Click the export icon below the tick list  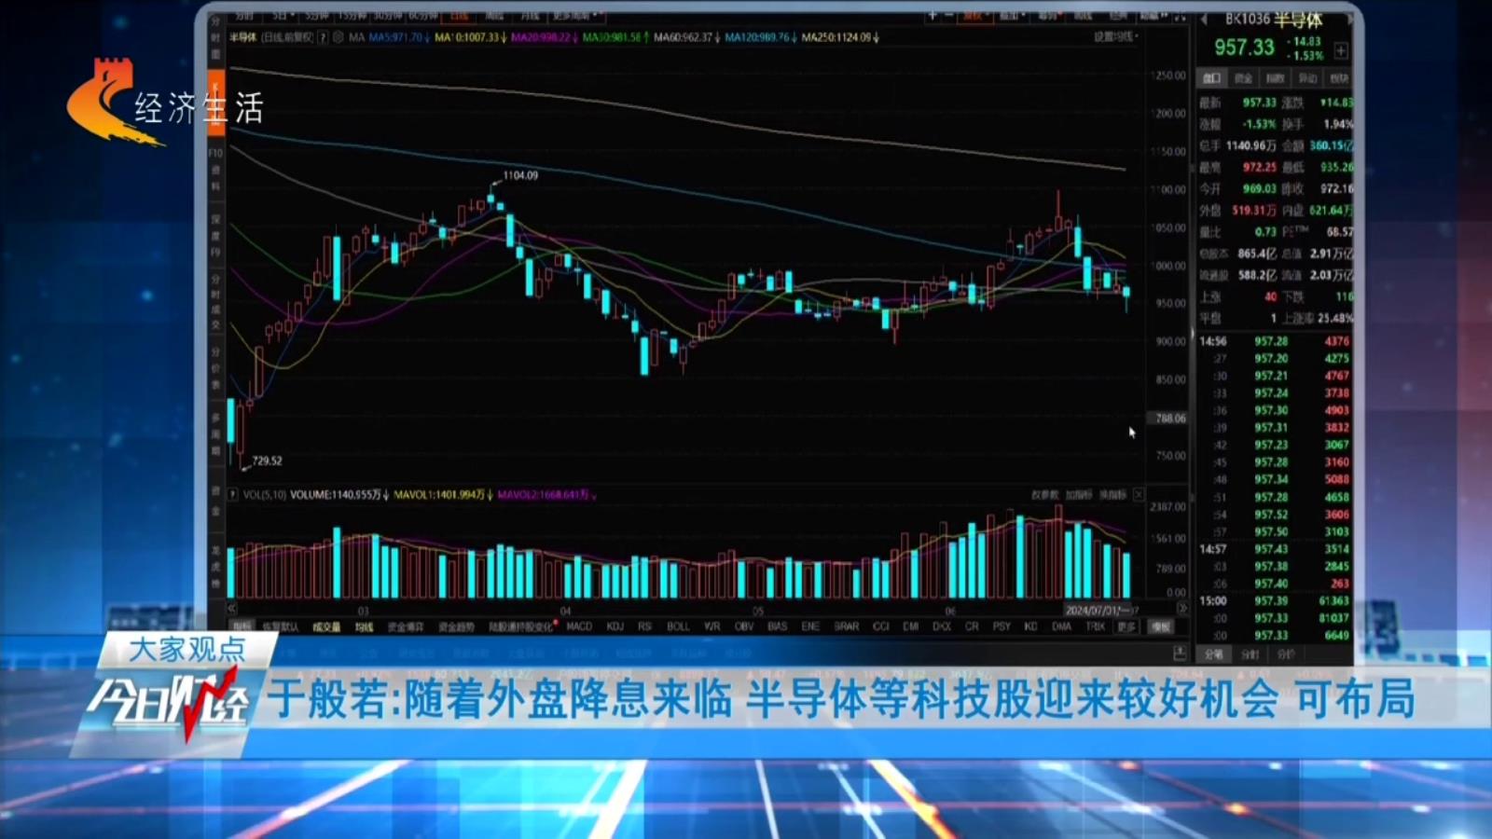coord(1180,653)
